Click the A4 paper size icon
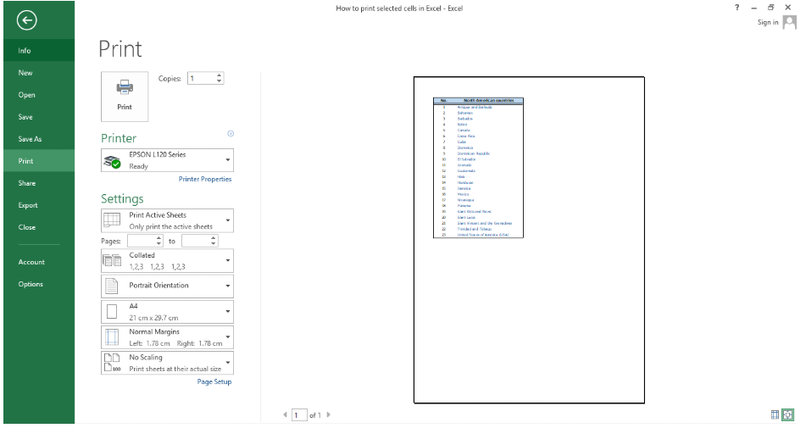Image resolution: width=806 pixels, height=428 pixels. point(112,311)
